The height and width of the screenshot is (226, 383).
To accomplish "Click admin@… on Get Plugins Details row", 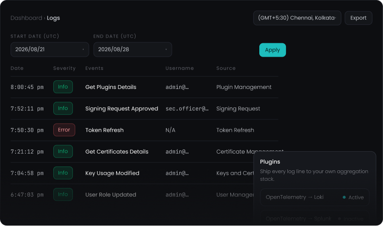I will pyautogui.click(x=177, y=87).
